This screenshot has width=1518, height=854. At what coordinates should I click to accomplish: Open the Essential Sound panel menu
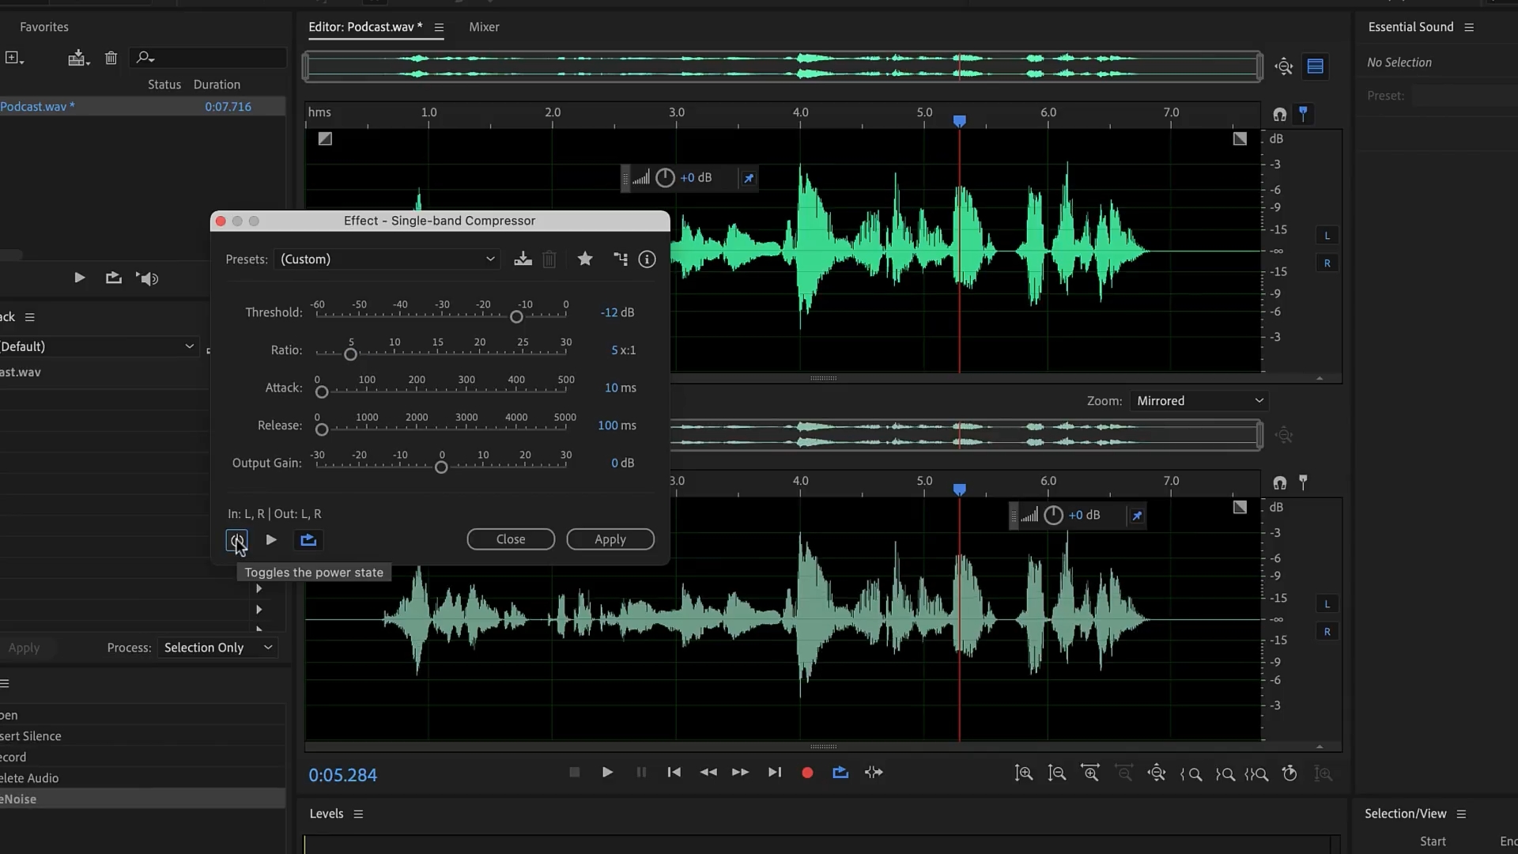pos(1469,27)
